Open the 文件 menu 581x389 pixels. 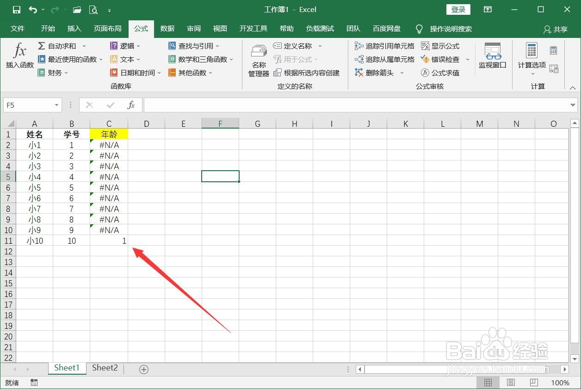point(18,29)
